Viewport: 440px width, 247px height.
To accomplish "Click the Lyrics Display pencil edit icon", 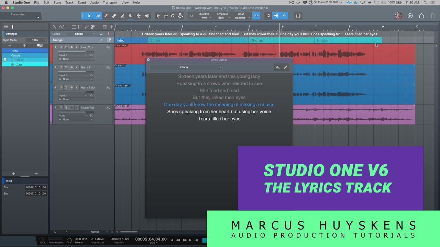I will tap(285, 67).
